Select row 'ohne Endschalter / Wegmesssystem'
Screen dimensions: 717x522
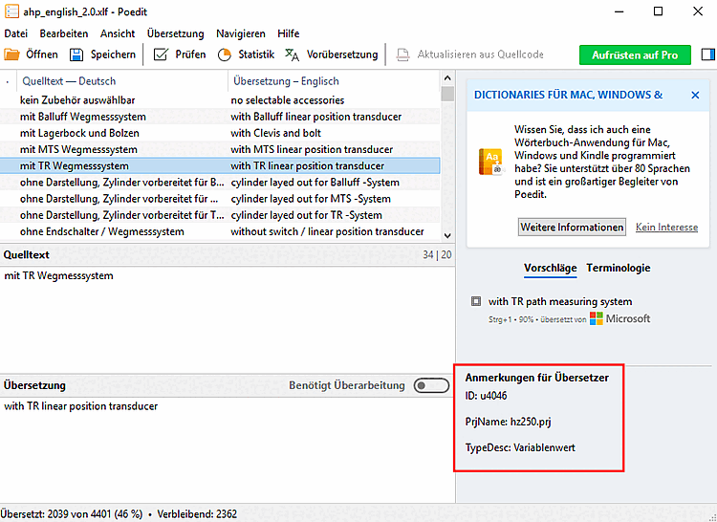coord(220,231)
